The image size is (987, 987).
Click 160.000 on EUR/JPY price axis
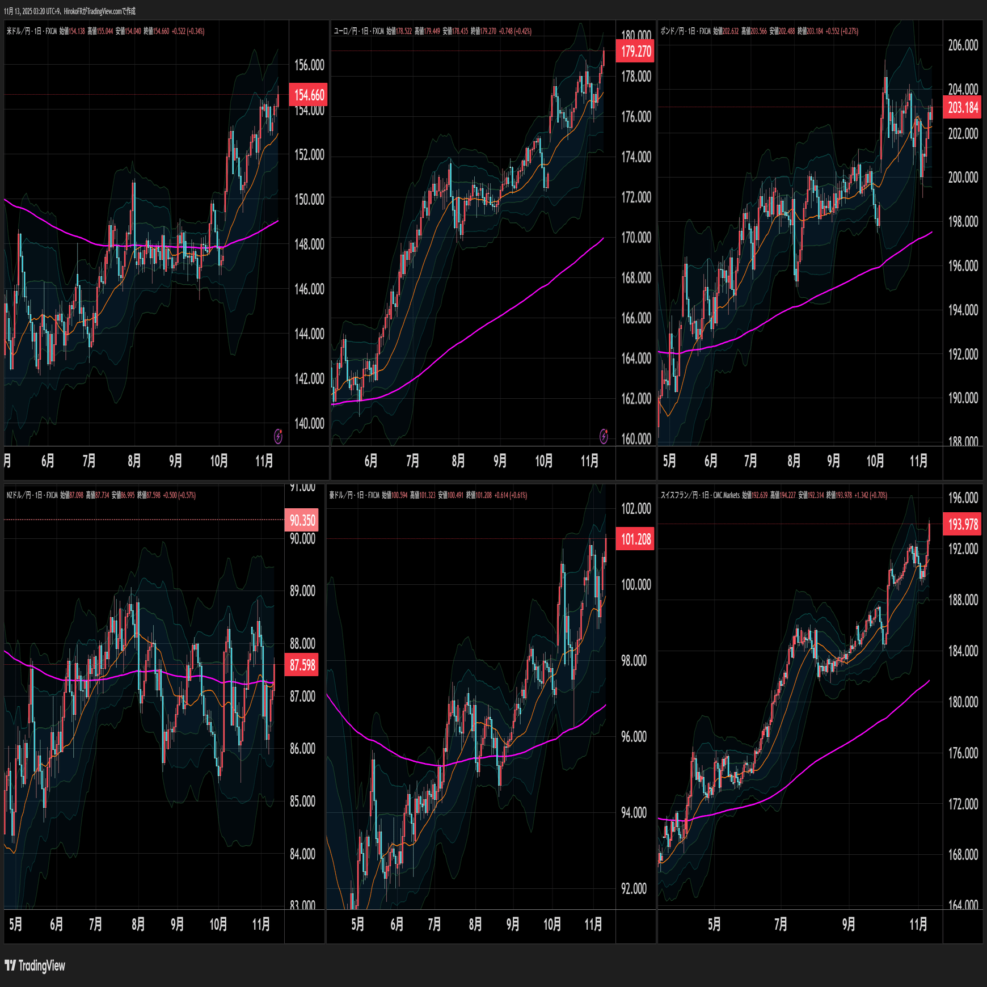636,439
